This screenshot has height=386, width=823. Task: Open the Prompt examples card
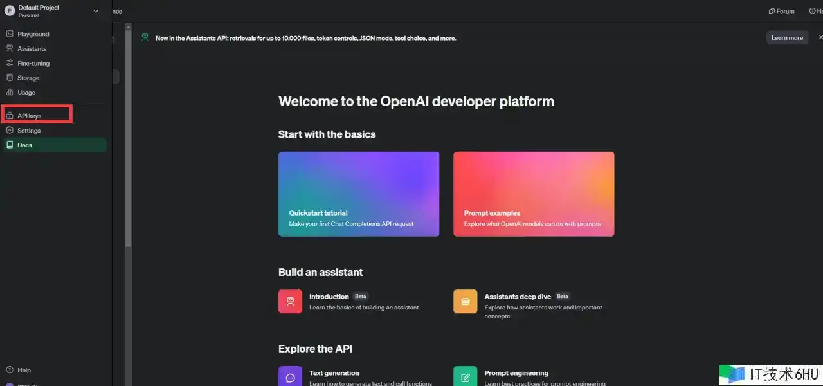point(534,194)
